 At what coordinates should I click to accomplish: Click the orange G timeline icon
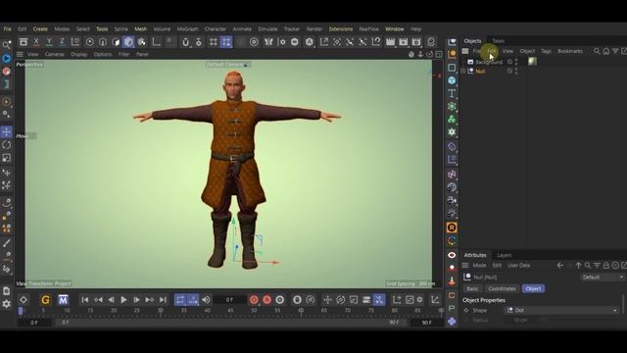45,299
